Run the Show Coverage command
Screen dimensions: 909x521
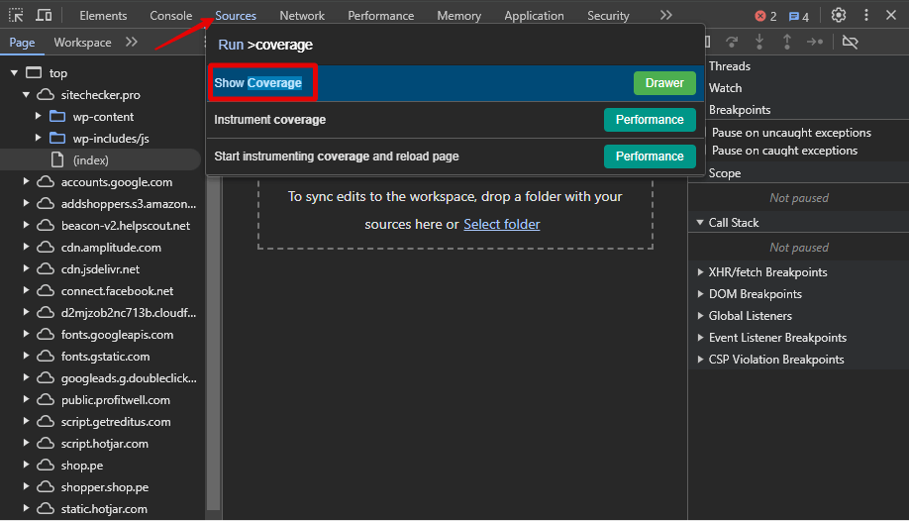455,83
